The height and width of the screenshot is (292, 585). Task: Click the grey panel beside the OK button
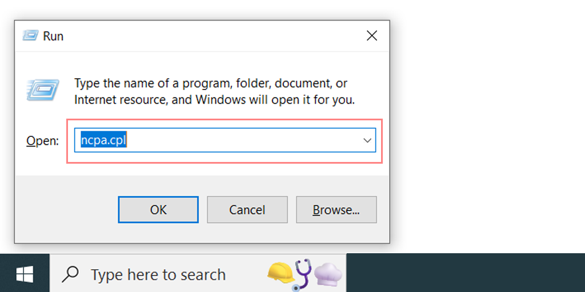66,210
